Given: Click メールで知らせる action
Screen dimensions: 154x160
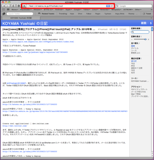Looking at the screenshot, I should tap(138, 92).
